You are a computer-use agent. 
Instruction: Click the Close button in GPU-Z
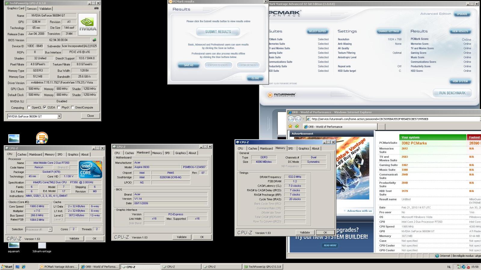[90, 116]
